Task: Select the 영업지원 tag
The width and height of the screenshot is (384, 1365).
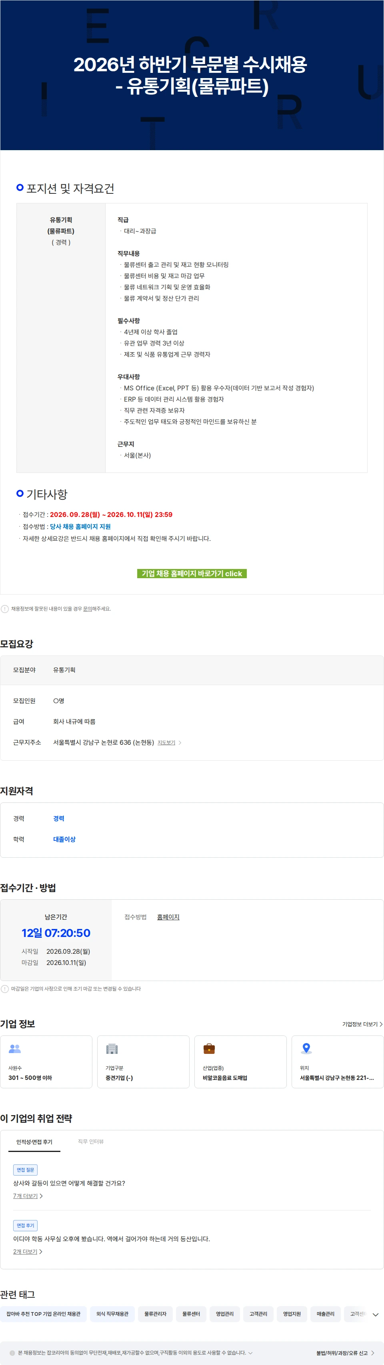Action: 292,1314
